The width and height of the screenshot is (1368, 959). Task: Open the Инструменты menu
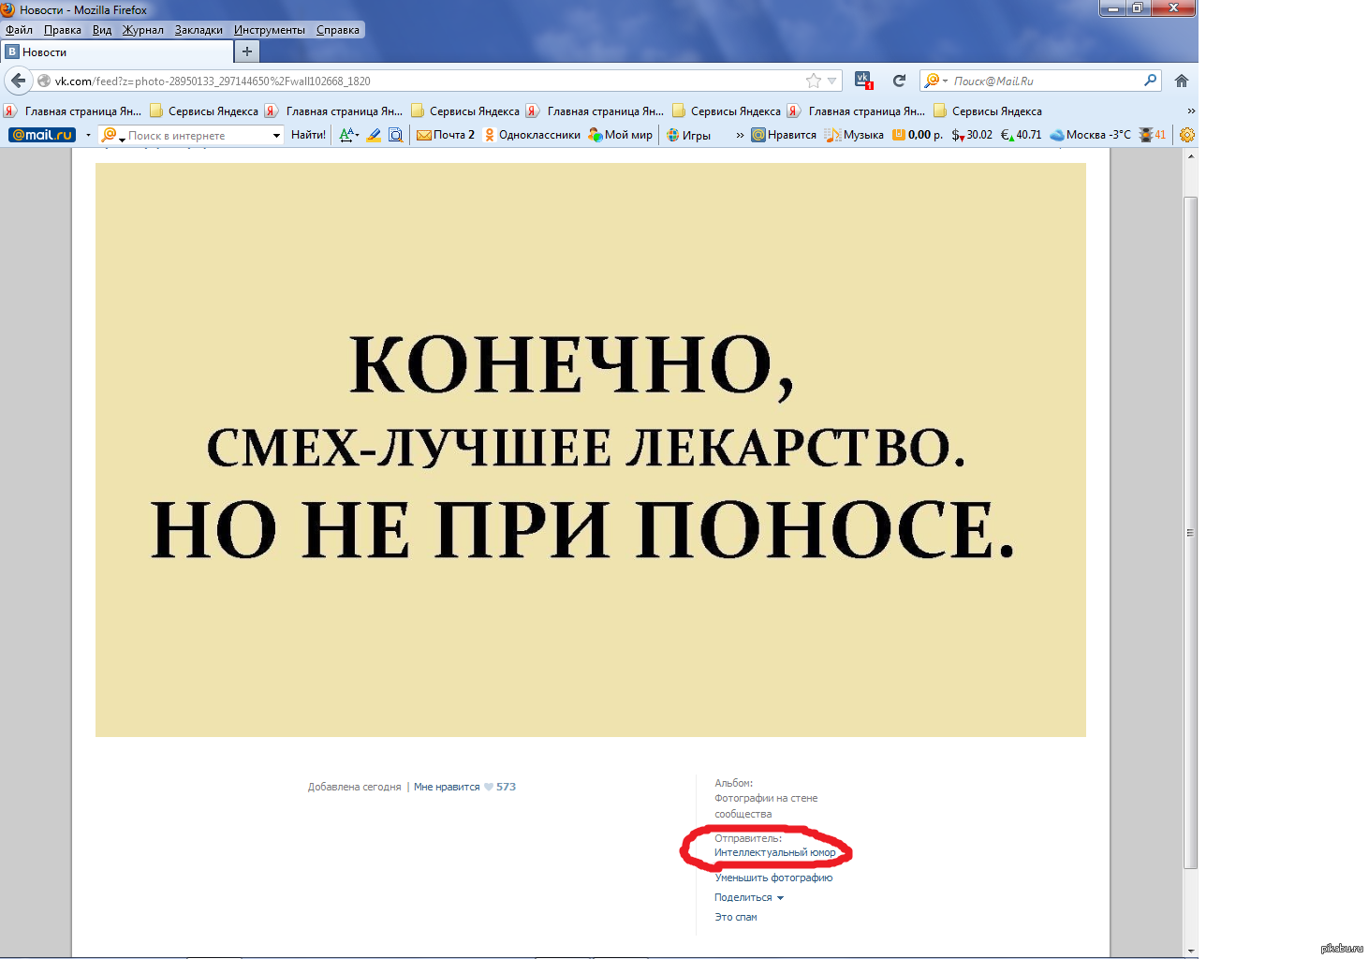270,30
